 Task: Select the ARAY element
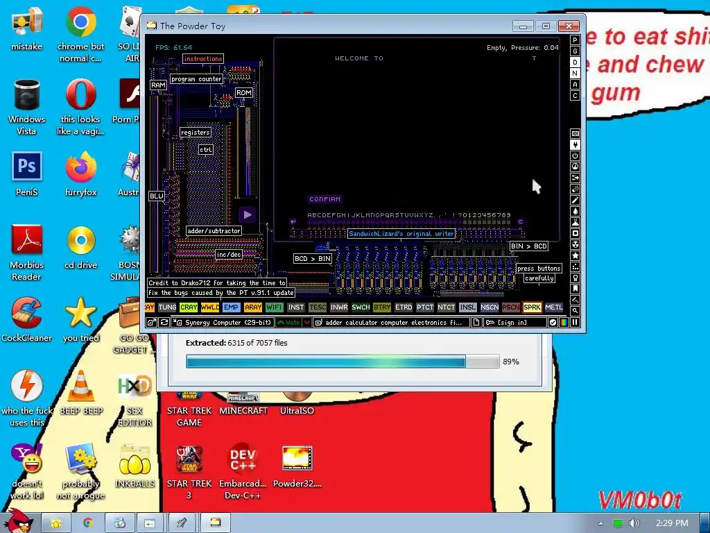252,307
